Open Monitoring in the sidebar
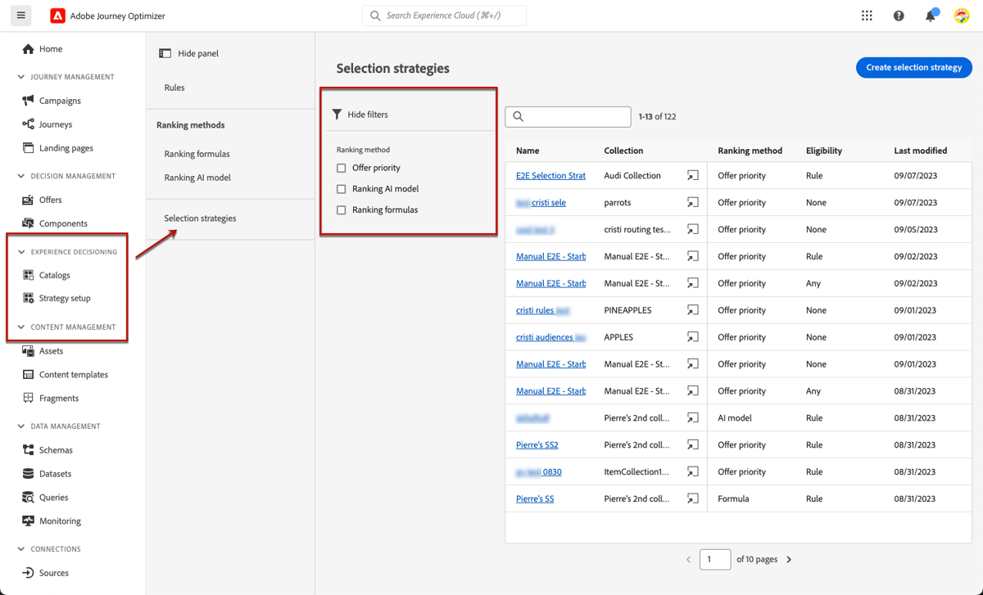 57,521
